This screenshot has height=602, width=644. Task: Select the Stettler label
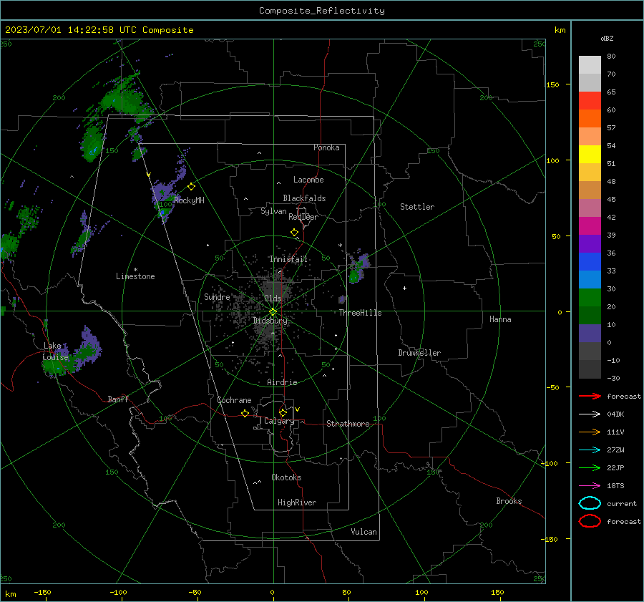417,207
